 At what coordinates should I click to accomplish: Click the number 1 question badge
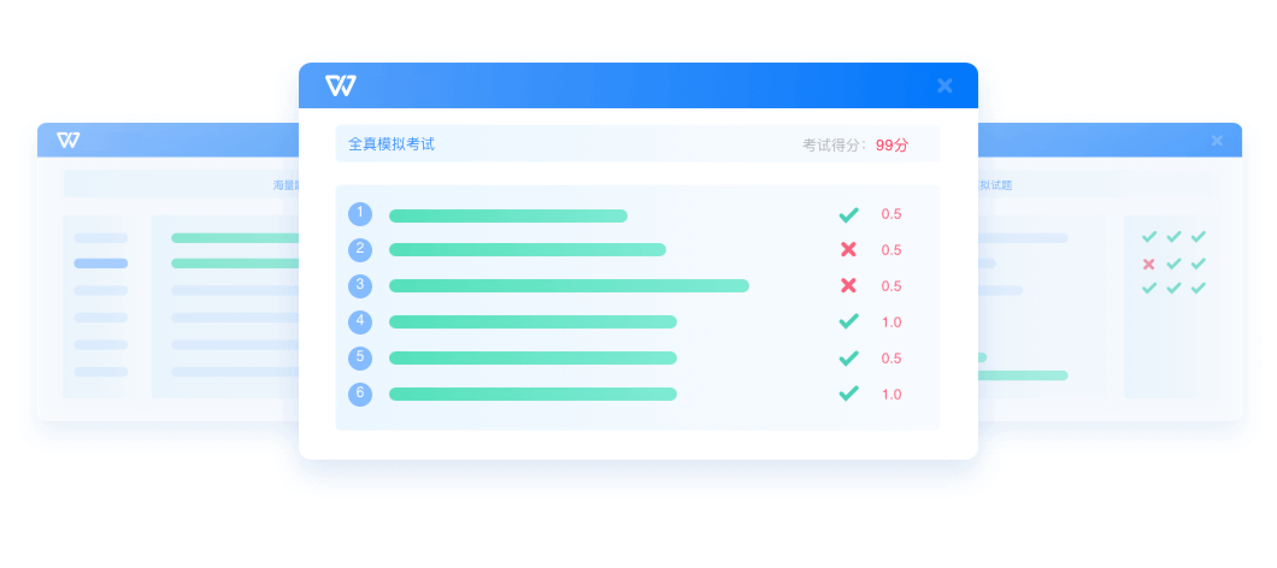coord(360,214)
